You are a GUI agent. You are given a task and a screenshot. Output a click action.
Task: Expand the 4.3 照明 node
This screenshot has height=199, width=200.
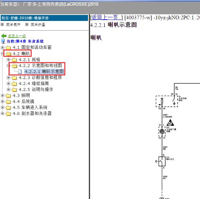pos(2,95)
